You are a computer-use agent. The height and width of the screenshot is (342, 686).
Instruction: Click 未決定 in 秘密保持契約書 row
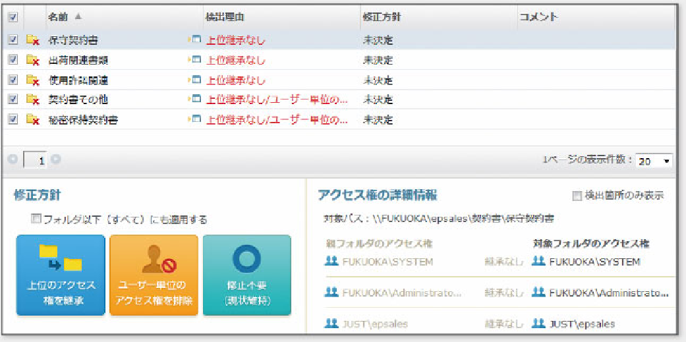378,119
